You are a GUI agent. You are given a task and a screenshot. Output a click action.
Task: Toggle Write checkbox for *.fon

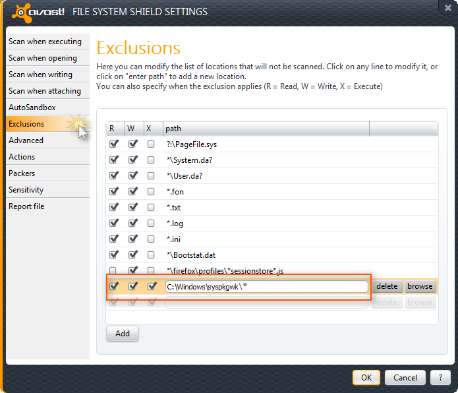coord(132,191)
